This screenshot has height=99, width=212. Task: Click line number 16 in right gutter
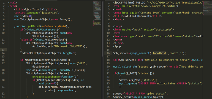click(108, 53)
